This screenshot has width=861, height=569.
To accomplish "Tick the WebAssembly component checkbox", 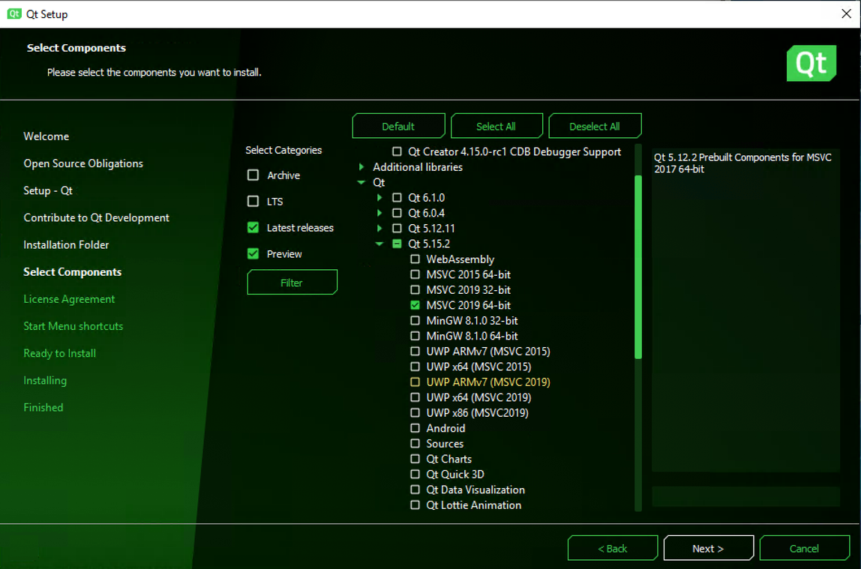I will point(415,259).
